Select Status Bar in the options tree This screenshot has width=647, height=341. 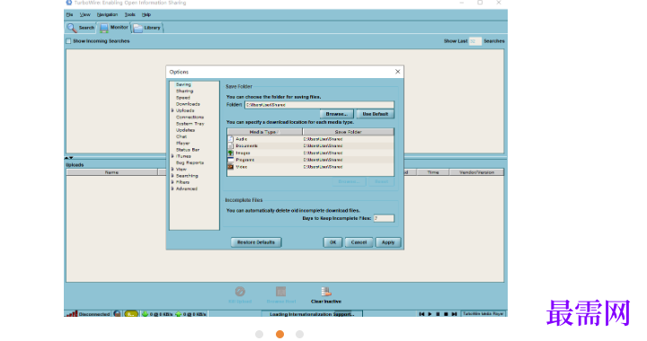pyautogui.click(x=188, y=150)
